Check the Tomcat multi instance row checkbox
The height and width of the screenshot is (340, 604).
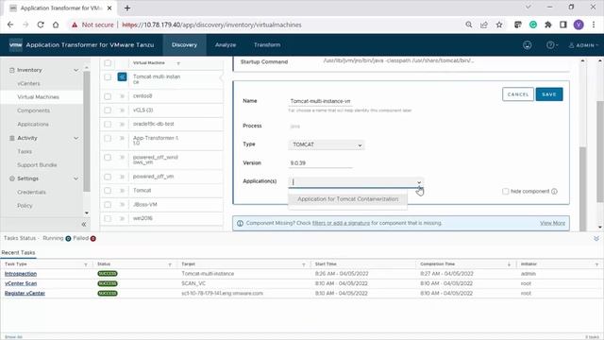pyautogui.click(x=108, y=77)
